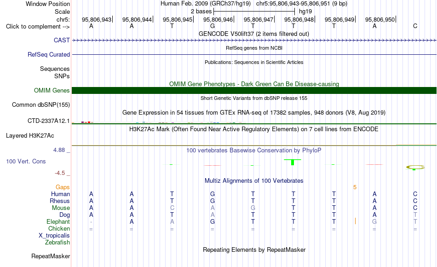Viewport: 437px width, 267px height.
Task: Click the Mouse species row label
Action: point(61,208)
